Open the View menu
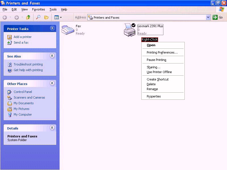Viewport: 227px width, 170px height. (x=24, y=9)
